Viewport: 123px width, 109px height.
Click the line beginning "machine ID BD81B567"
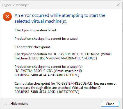pos(56,58)
